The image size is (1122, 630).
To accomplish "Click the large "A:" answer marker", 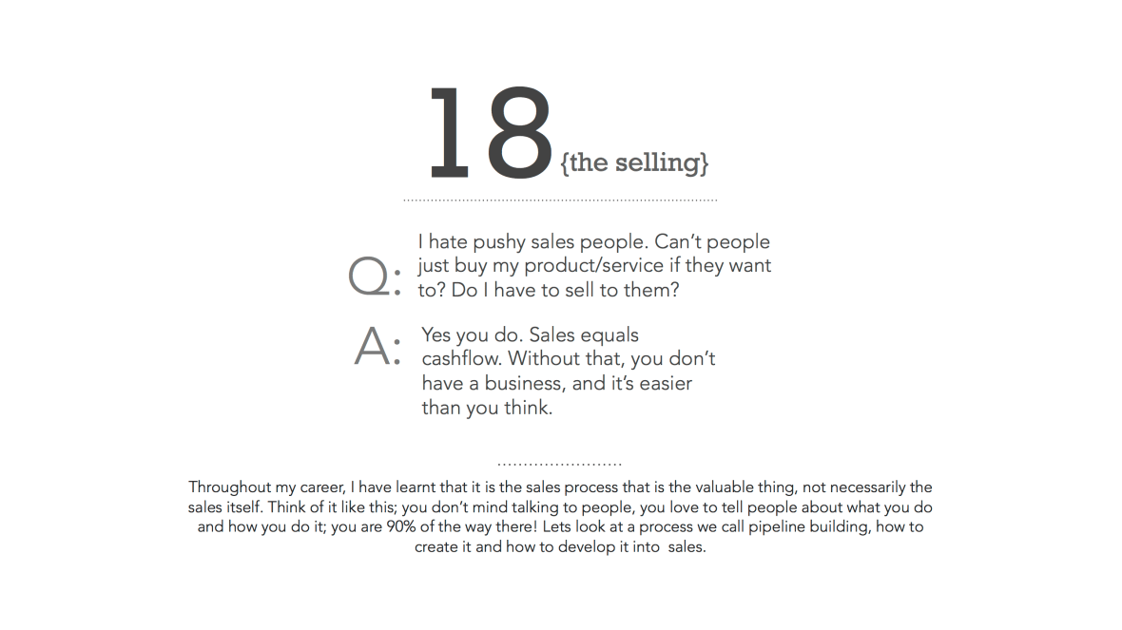I will tap(377, 349).
